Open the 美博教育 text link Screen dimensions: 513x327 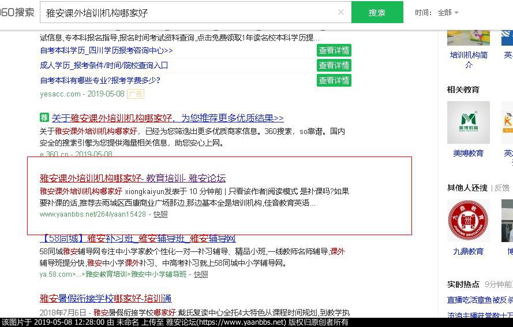(x=468, y=153)
